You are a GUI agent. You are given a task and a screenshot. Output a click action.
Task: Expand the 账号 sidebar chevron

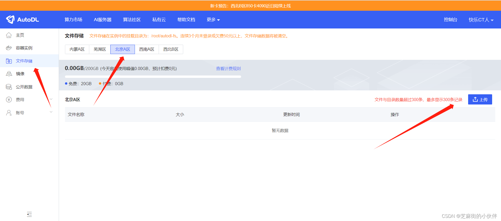pyautogui.click(x=51, y=112)
